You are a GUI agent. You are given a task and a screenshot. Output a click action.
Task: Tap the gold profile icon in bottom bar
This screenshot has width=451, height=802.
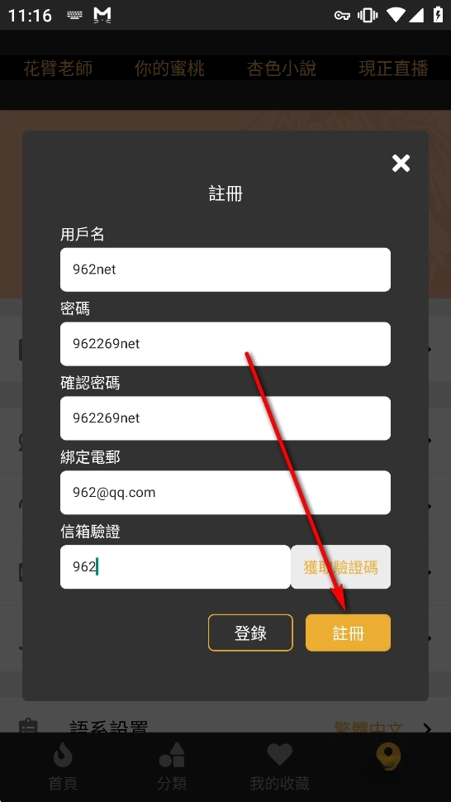(388, 757)
